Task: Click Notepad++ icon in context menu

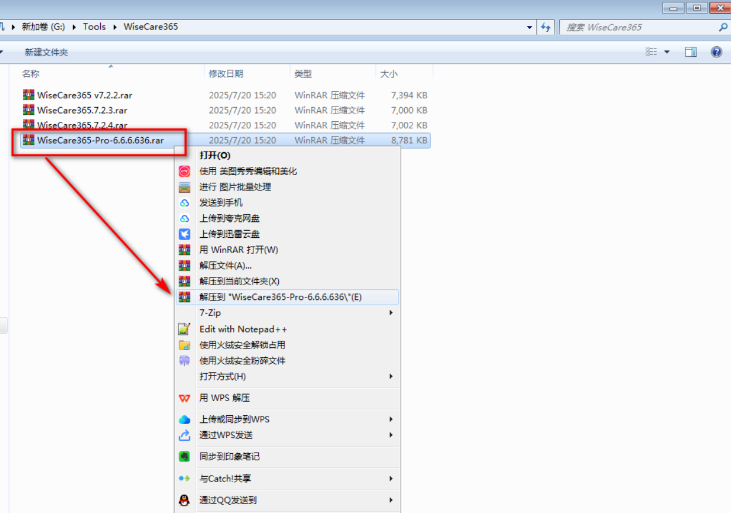Action: pyautogui.click(x=185, y=329)
